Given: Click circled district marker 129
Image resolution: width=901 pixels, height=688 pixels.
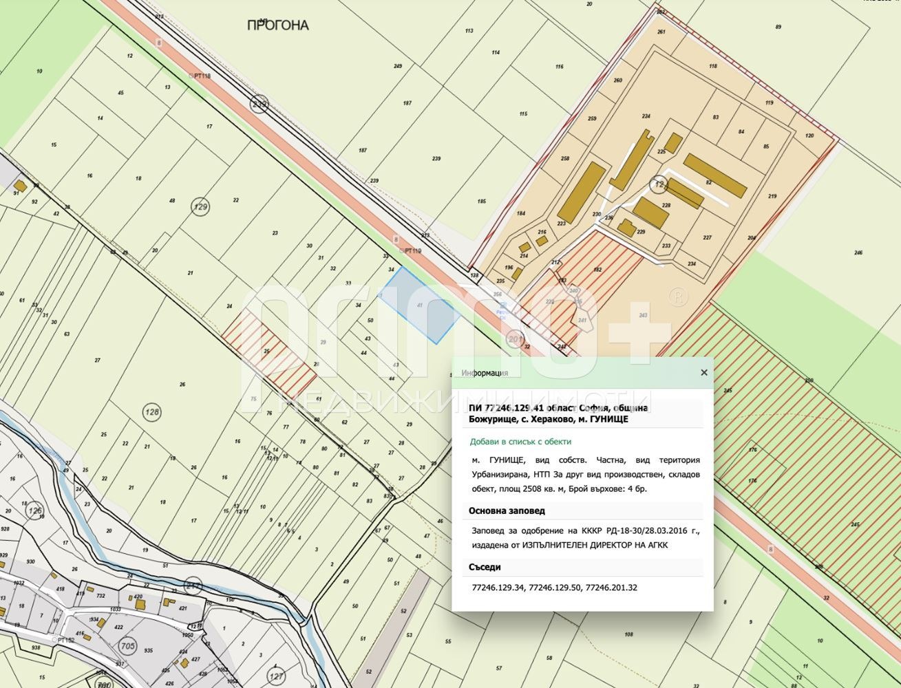Looking at the screenshot, I should pyautogui.click(x=200, y=206).
